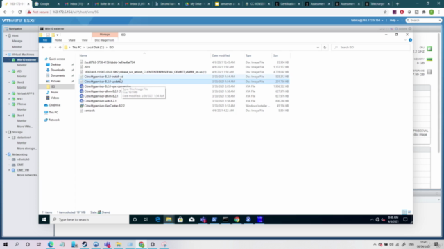
Task: Open Music folder in sidebar
Action: pos(54,92)
